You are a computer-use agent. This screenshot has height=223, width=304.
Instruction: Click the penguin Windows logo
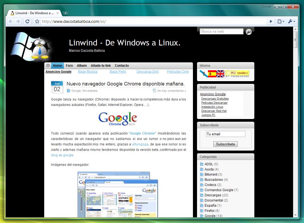tap(31, 46)
